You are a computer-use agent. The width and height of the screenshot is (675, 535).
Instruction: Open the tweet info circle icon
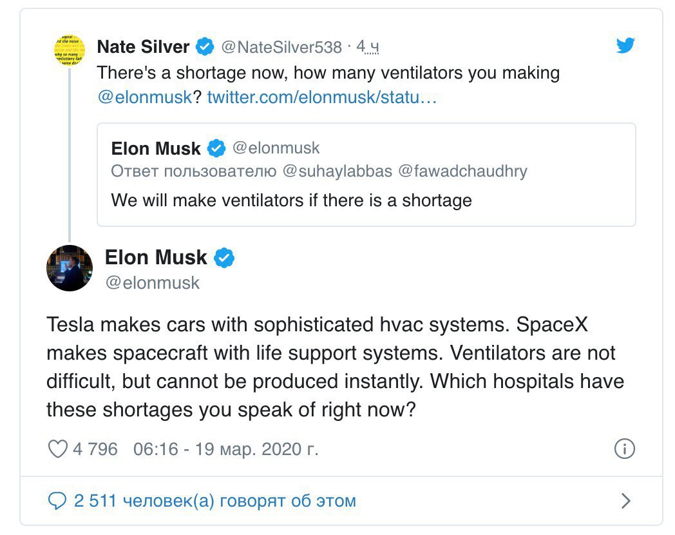coord(624,449)
